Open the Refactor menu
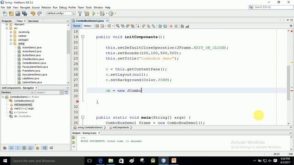Viewport: 294px width, 165px height. (46, 7)
